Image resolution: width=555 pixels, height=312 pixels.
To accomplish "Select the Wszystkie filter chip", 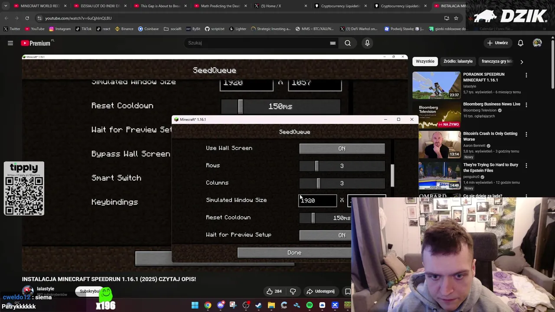I will [x=425, y=62].
